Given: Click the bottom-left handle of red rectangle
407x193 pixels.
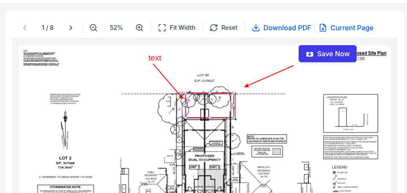Looking at the screenshot, I should coord(186,118).
